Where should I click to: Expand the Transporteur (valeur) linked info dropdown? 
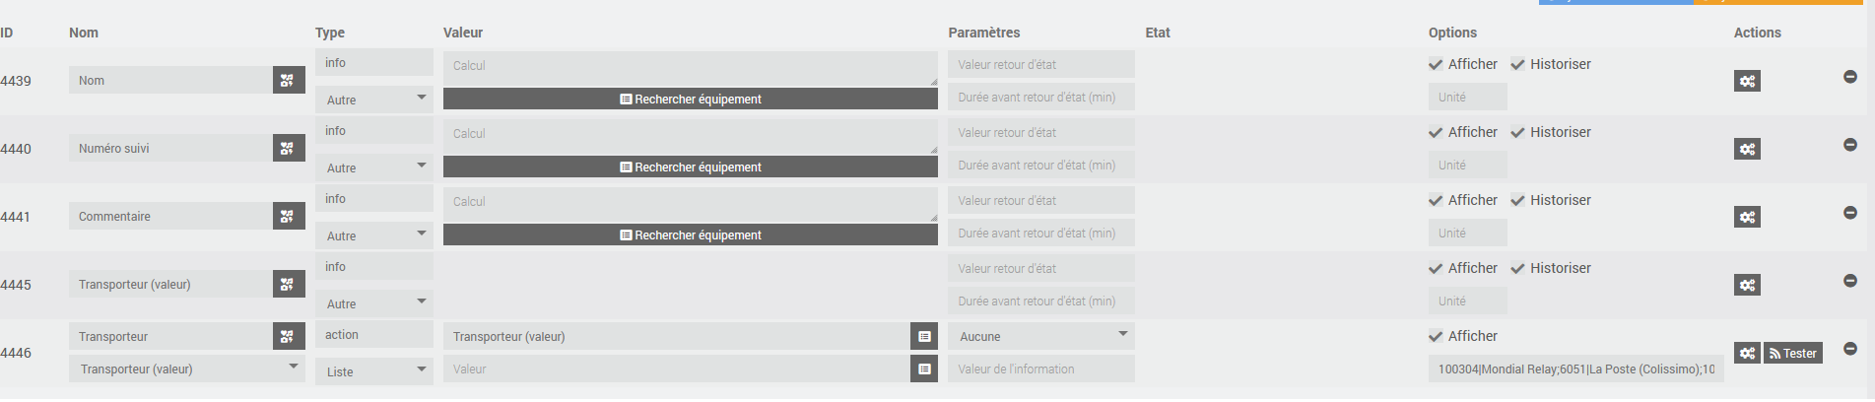tap(187, 369)
